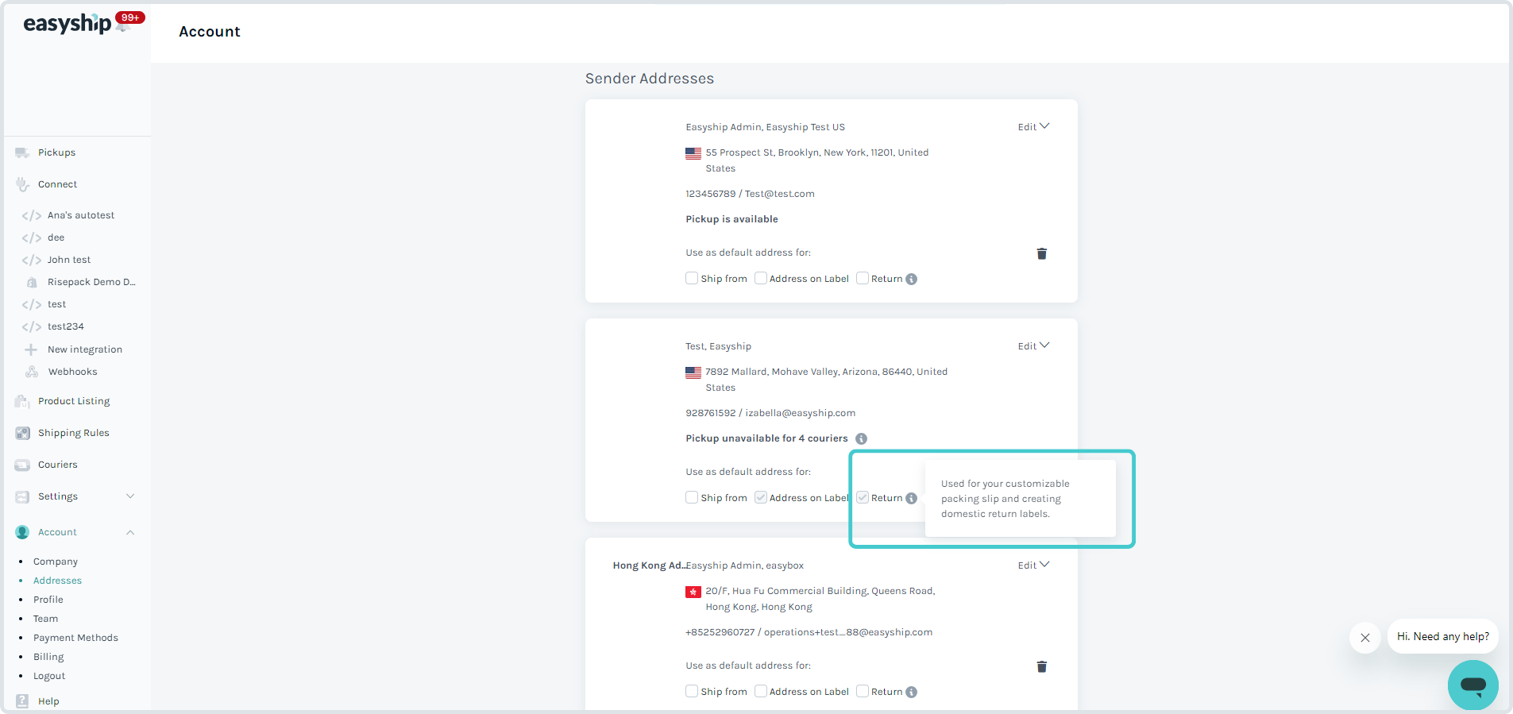The height and width of the screenshot is (714, 1513).
Task: Open the John test integration
Action: pyautogui.click(x=69, y=260)
